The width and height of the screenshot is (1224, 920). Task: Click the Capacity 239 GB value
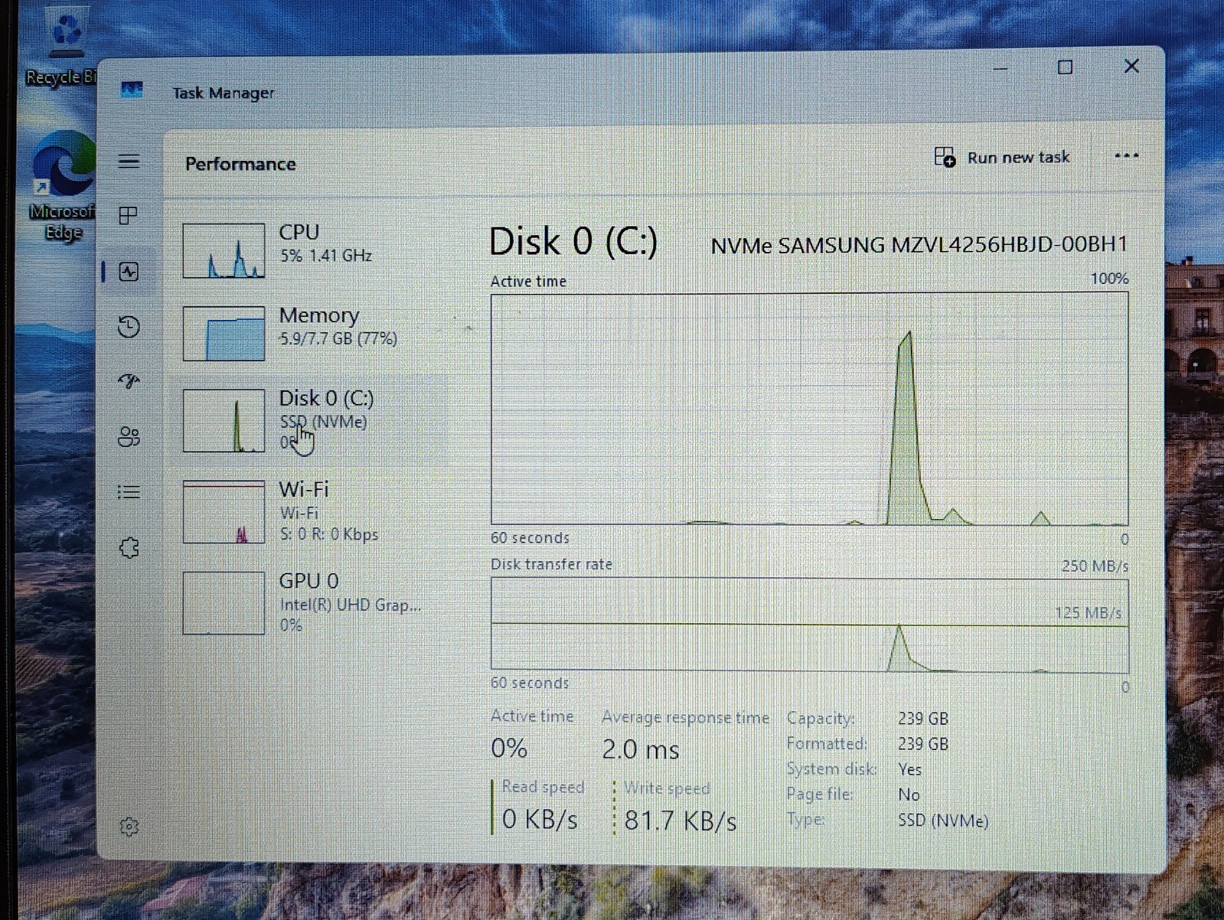pos(922,718)
